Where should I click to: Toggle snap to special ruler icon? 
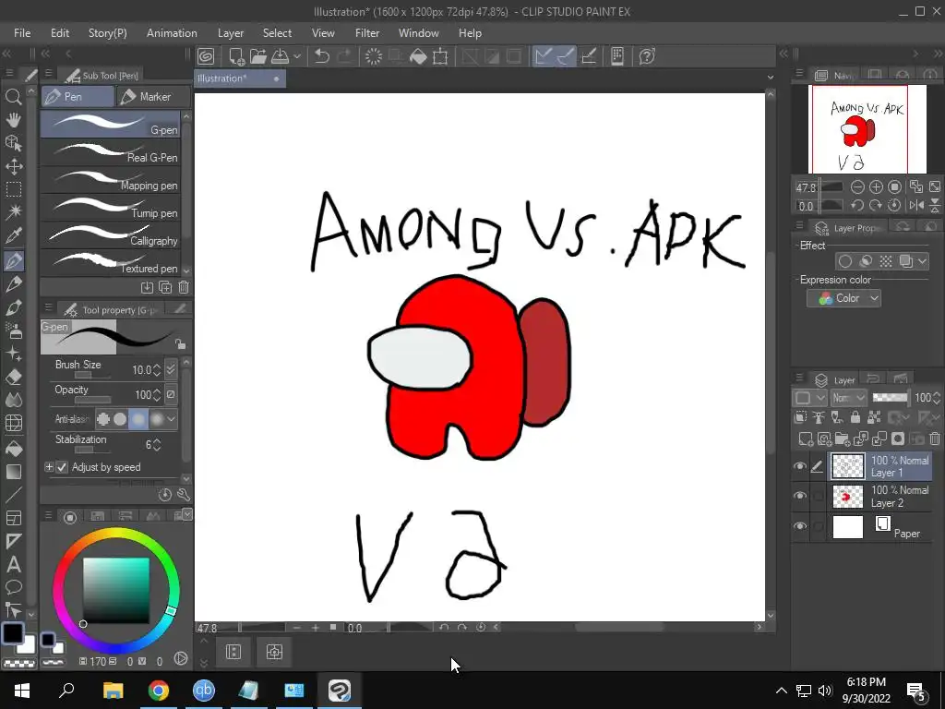[566, 56]
